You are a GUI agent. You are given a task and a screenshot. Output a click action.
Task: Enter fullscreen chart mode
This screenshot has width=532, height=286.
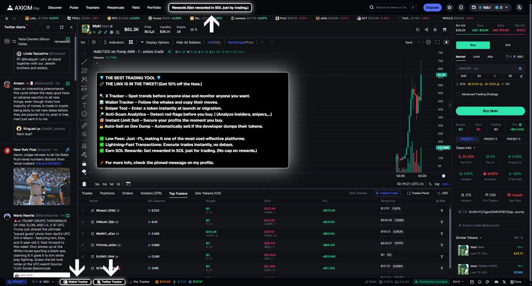[x=438, y=42]
